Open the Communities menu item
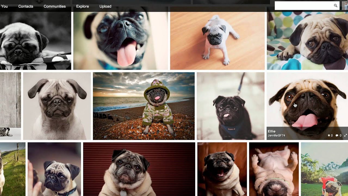The image size is (348, 196). point(55,6)
